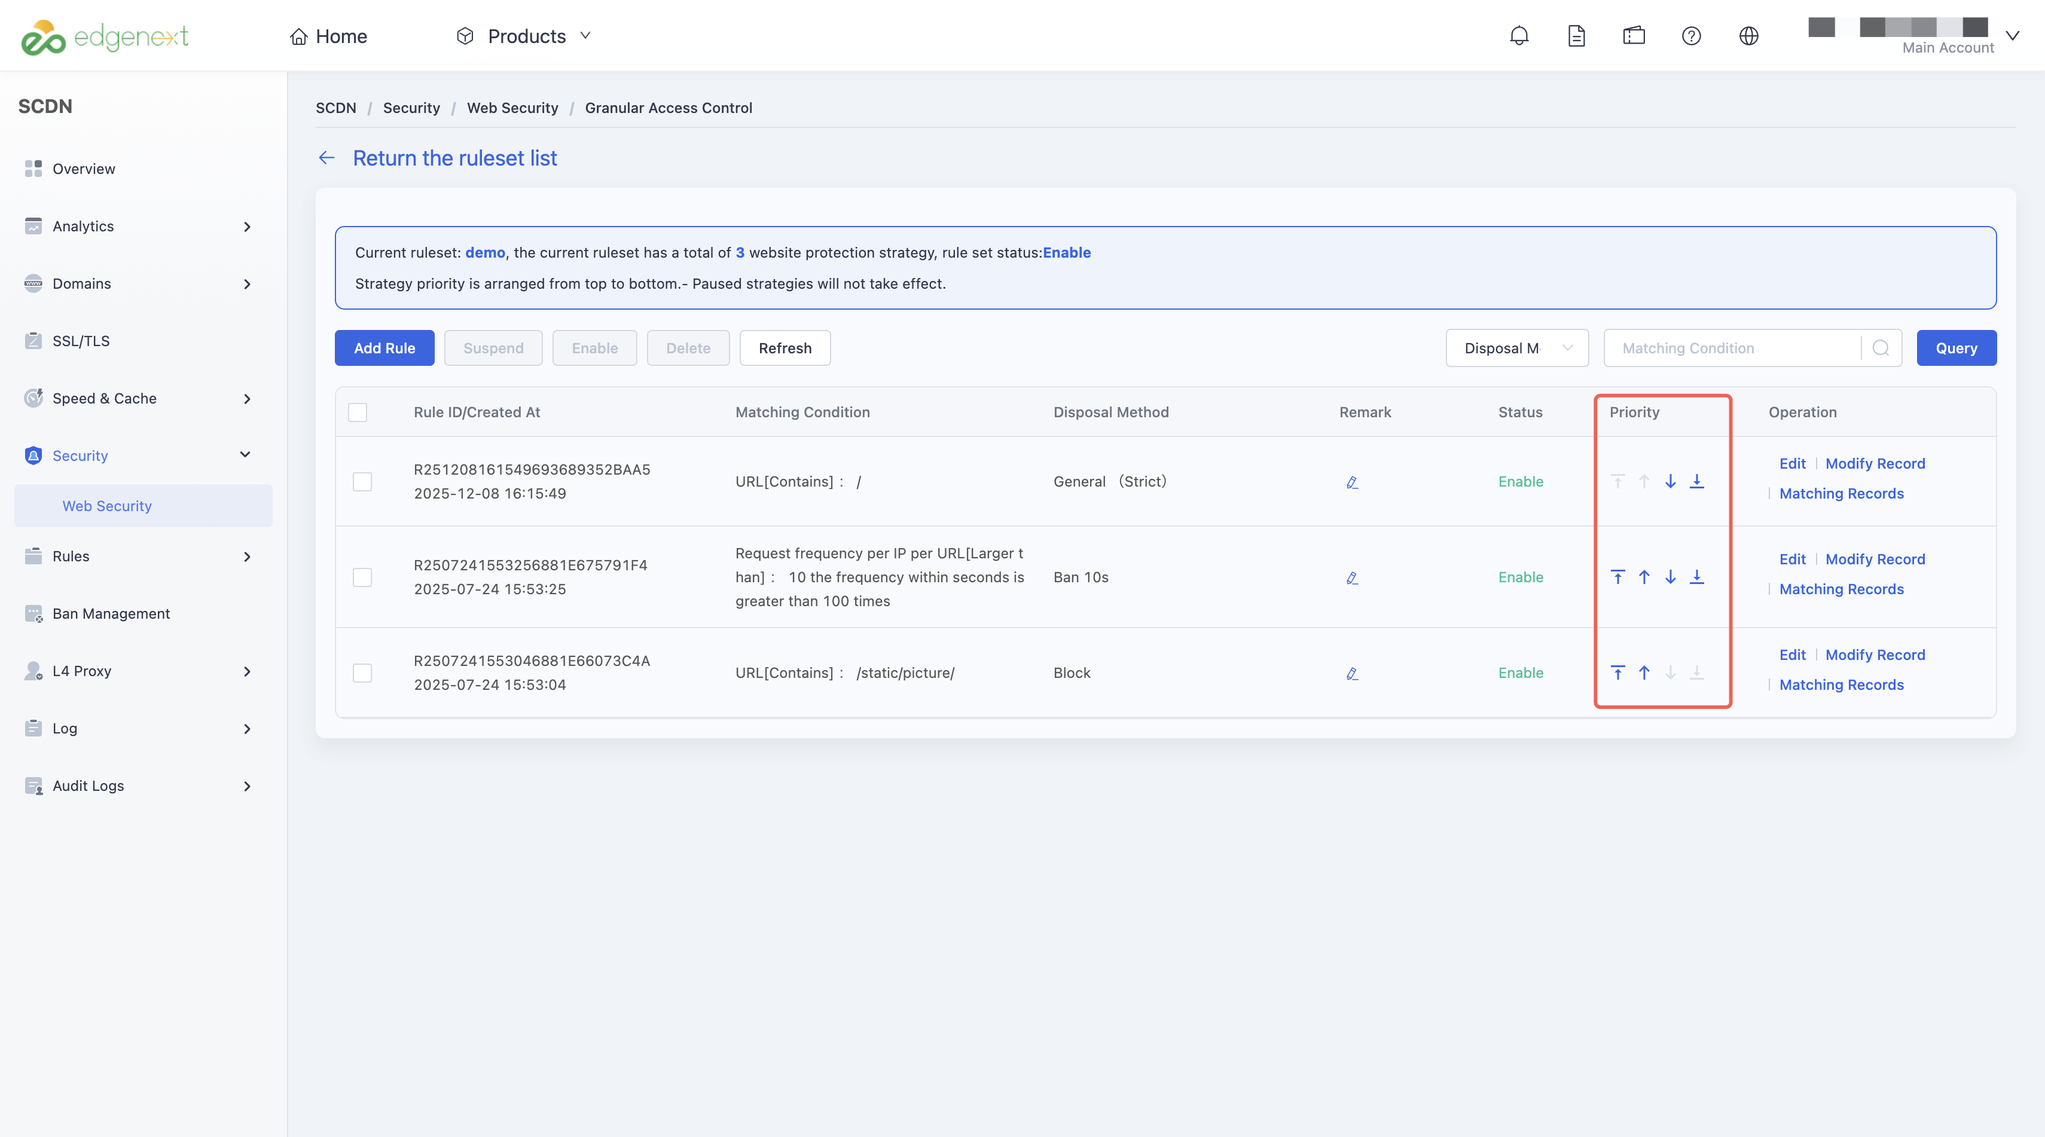Click the Products cube icon
The image size is (2045, 1137).
465,36
